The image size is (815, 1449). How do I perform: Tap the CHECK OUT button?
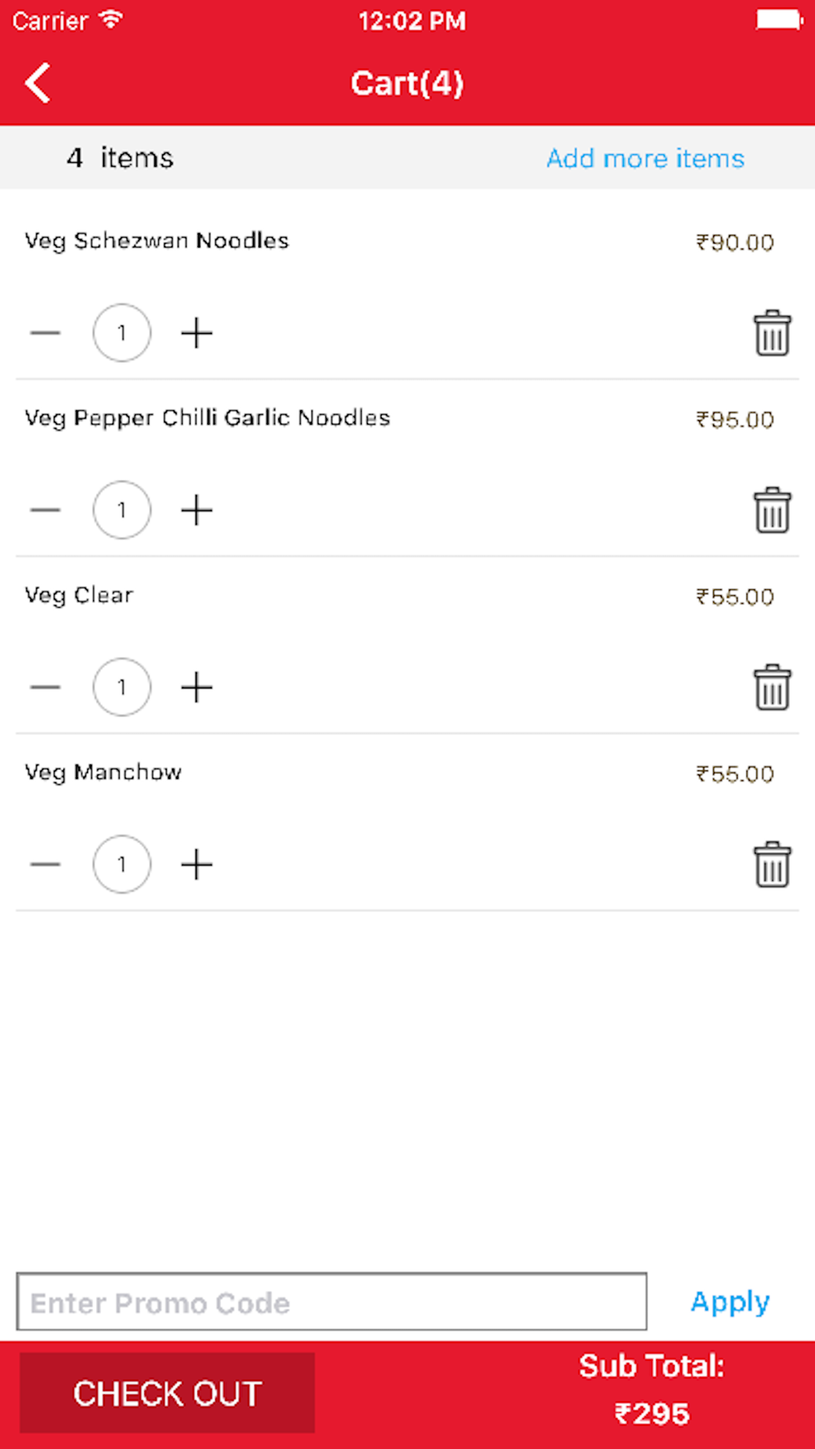pyautogui.click(x=167, y=1393)
